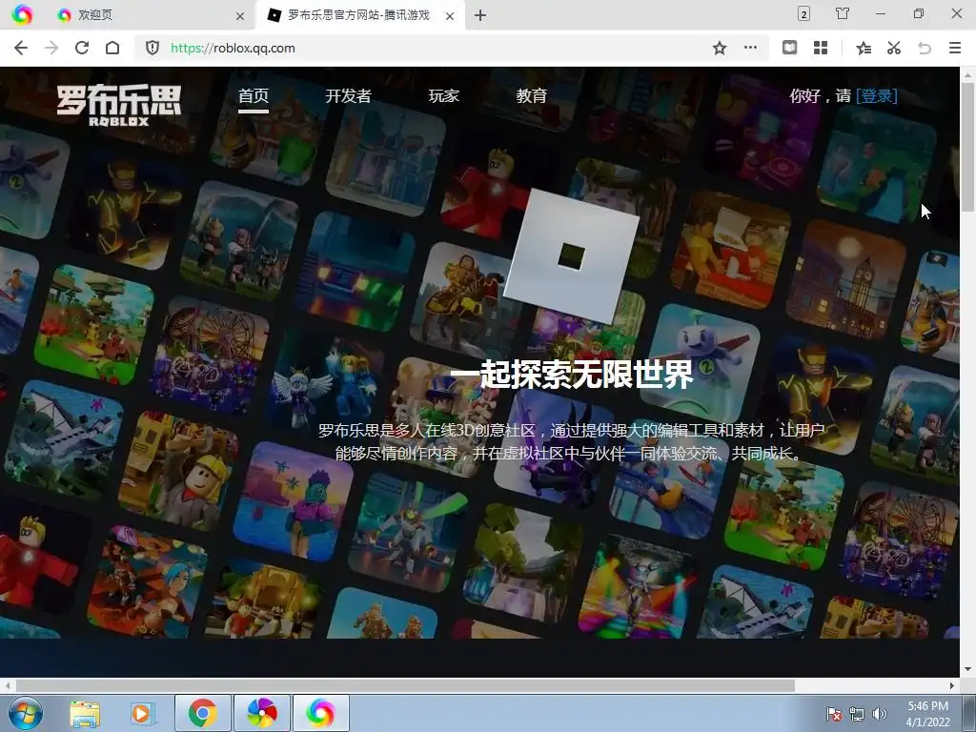Click the volume speaker tray icon

coord(879,714)
